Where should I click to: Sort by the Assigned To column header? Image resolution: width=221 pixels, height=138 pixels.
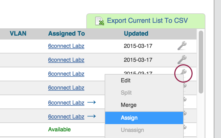click(67, 34)
